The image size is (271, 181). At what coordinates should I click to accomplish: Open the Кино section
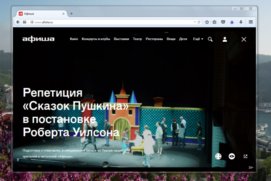pos(74,39)
